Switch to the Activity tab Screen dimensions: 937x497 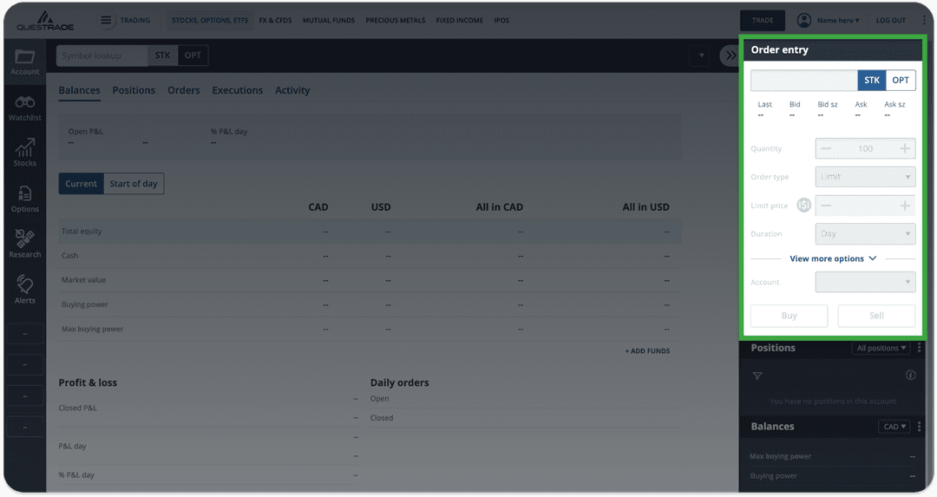(292, 91)
